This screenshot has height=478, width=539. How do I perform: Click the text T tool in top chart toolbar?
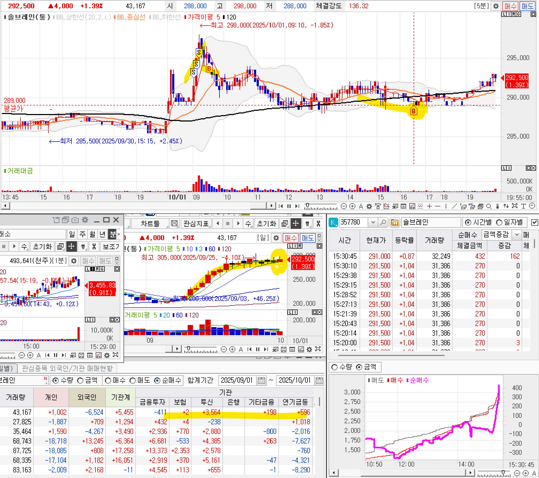523,206
